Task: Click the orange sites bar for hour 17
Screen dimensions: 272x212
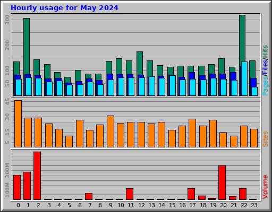Action: coord(192,133)
